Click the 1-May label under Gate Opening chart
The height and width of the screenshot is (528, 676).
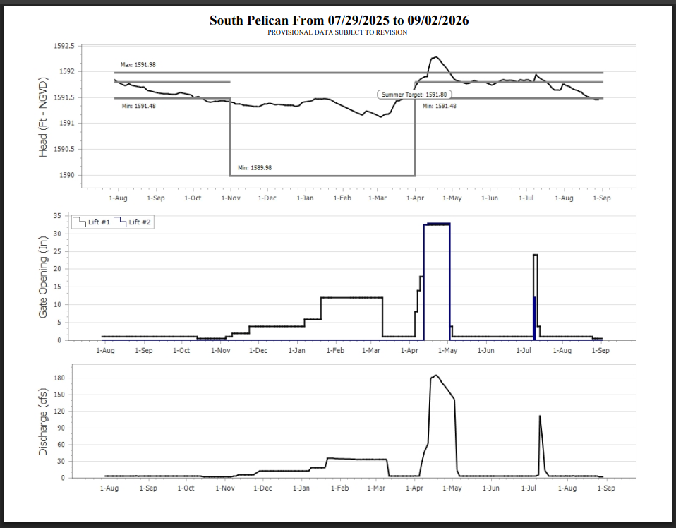(x=447, y=350)
